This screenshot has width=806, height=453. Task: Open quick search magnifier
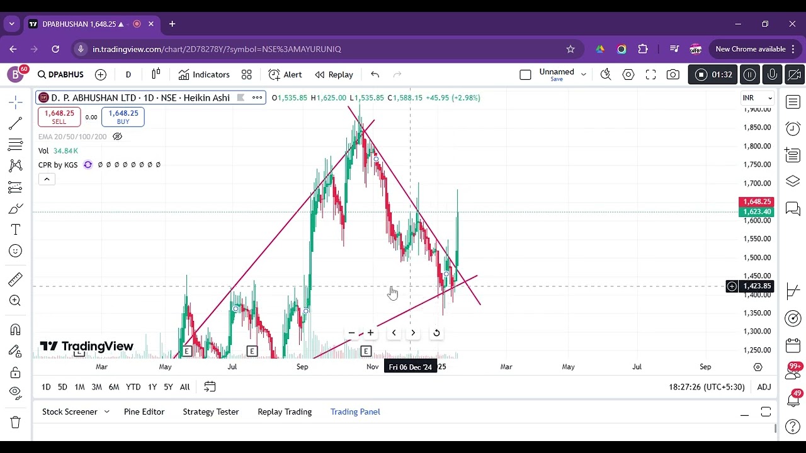pos(606,74)
